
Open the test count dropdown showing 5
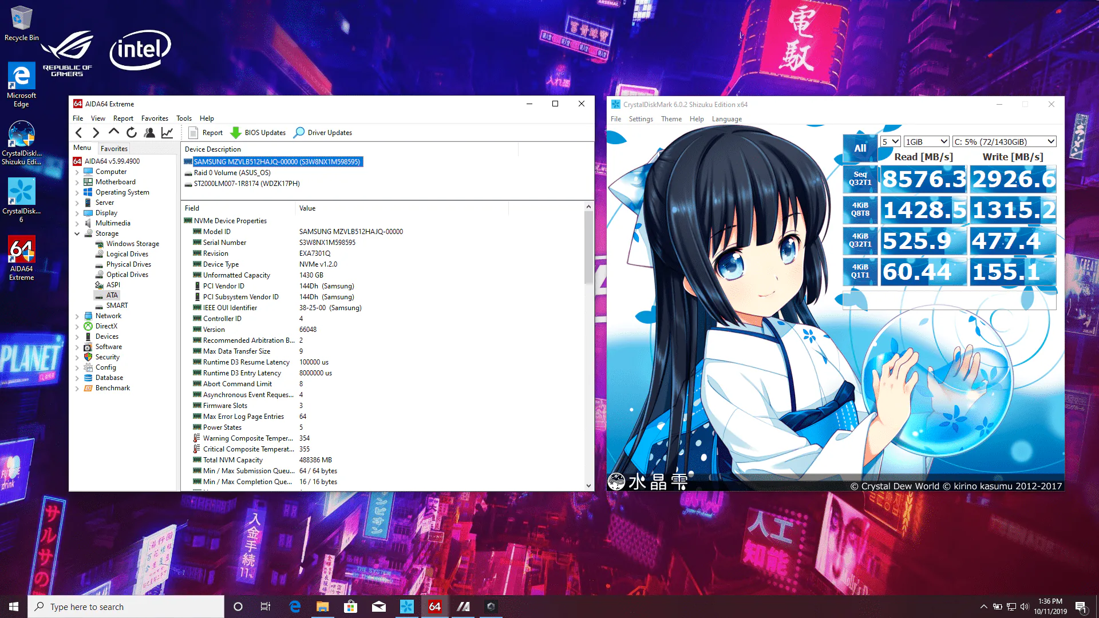[x=891, y=141]
